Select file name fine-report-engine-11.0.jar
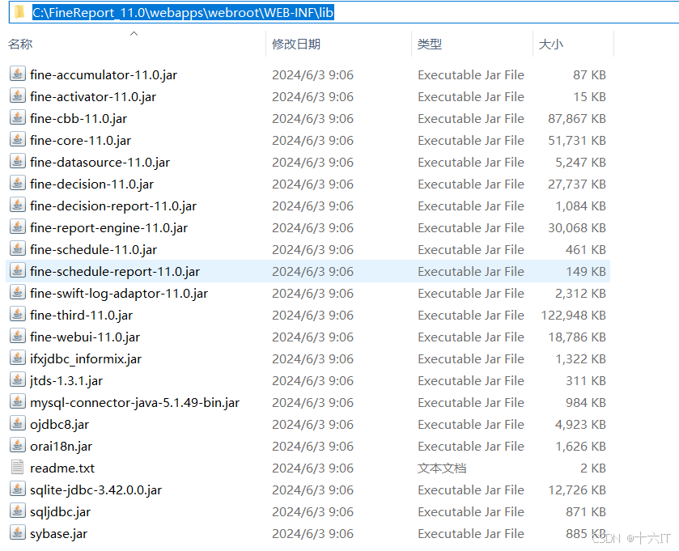The image size is (679, 551). click(108, 227)
